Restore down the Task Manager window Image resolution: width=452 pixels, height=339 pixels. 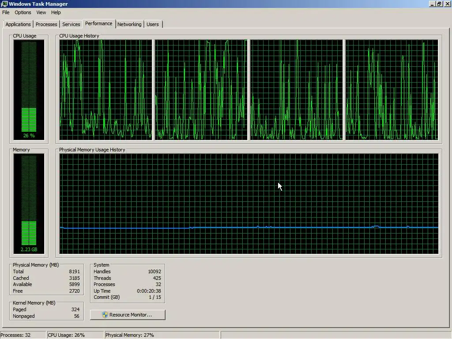[x=439, y=4]
